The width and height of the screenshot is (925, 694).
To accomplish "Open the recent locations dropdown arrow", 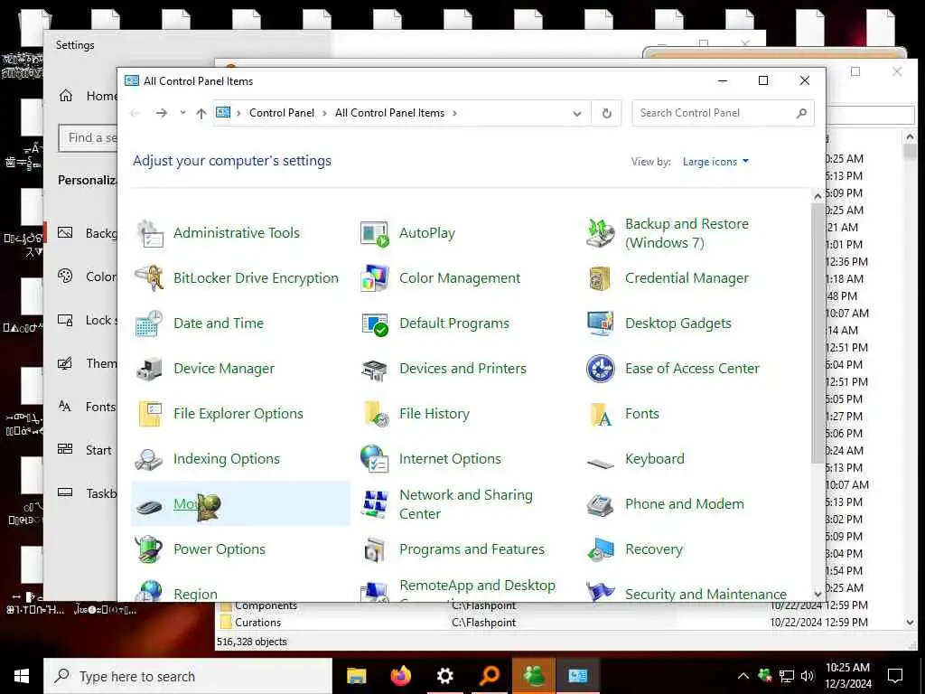I will [182, 113].
